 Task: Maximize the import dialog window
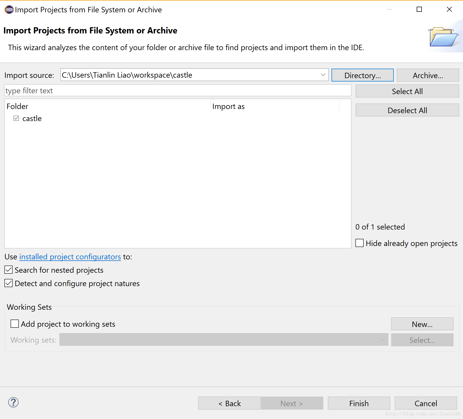click(419, 10)
